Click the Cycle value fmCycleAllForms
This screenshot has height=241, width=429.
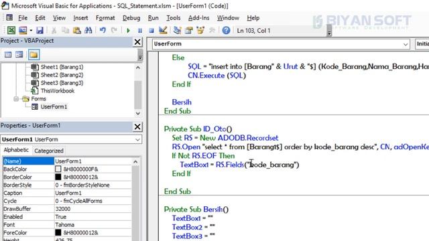pos(78,201)
